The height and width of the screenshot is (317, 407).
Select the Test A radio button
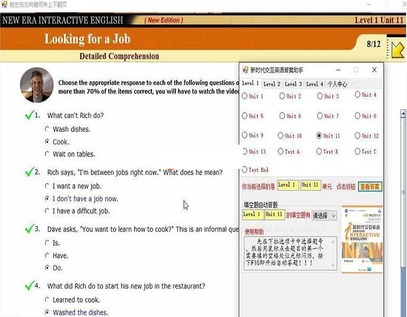[x=281, y=152]
